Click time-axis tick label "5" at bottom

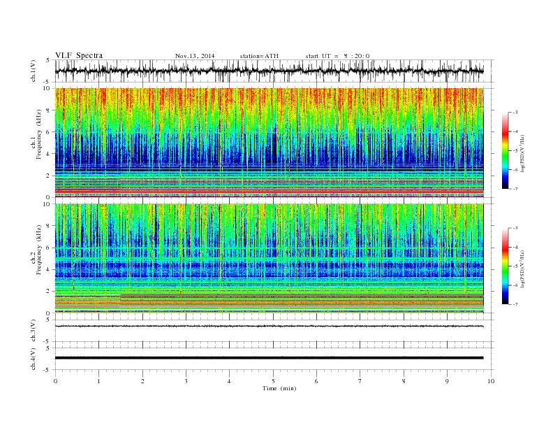[x=273, y=381]
